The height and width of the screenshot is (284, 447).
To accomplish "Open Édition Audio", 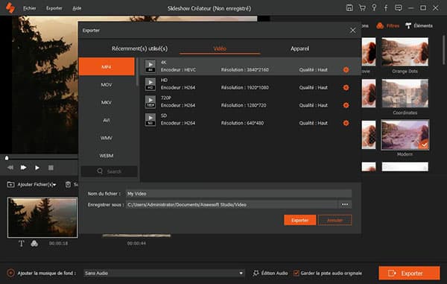I will (x=270, y=273).
